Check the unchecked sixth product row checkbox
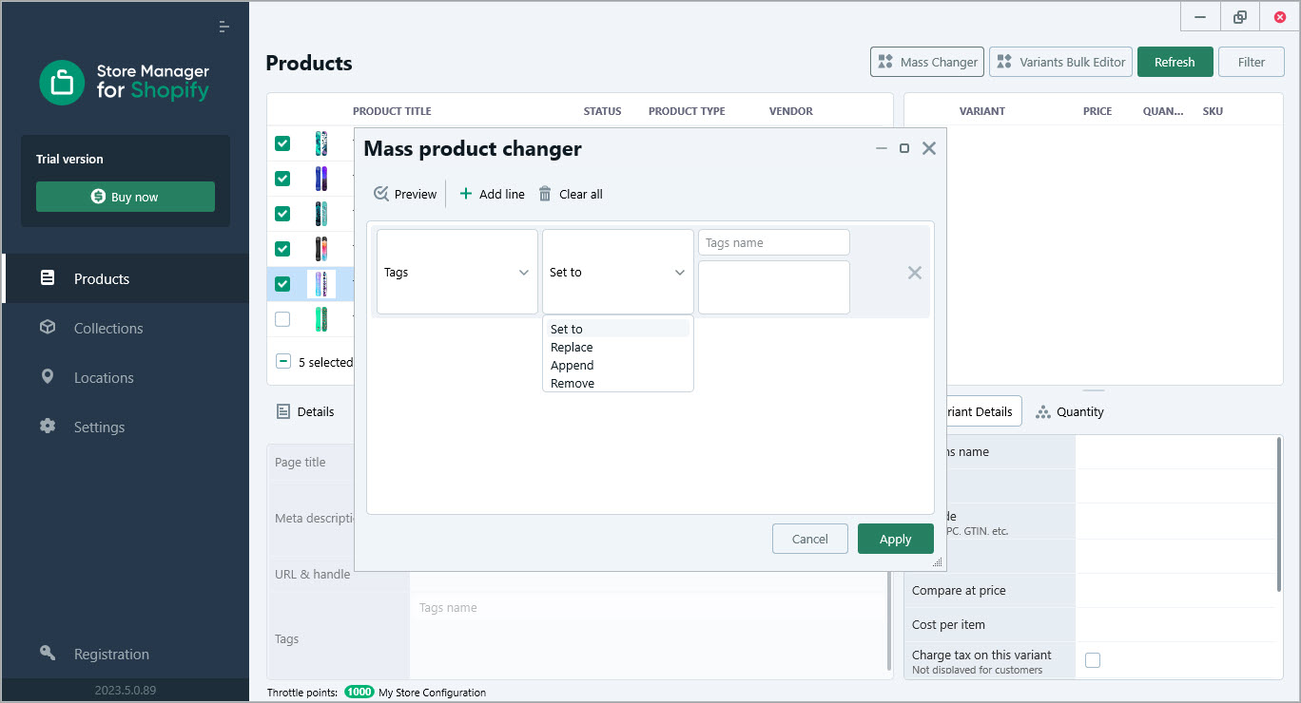The height and width of the screenshot is (703, 1301). pyautogui.click(x=282, y=319)
